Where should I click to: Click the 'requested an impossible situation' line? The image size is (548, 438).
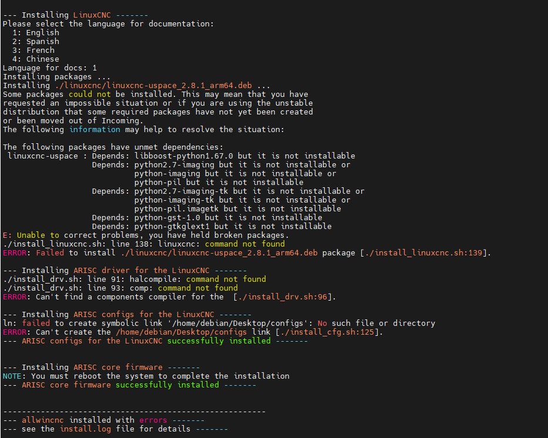tap(158, 103)
